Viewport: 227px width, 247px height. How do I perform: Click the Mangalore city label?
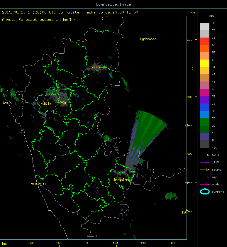pos(37,183)
